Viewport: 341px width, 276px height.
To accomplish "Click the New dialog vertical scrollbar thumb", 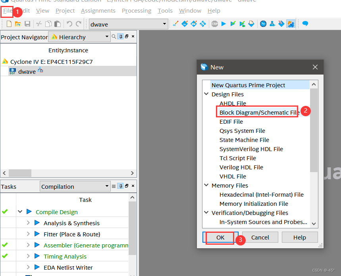I will [314, 130].
